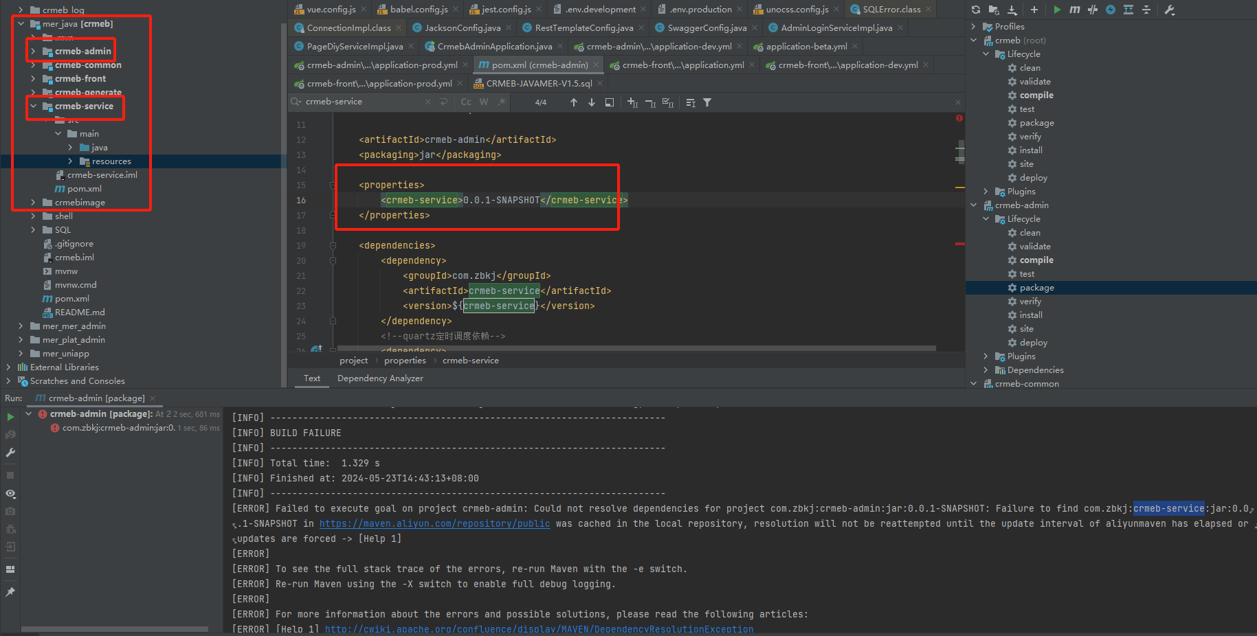Click the editor horizontal scrollbar
1257x636 pixels.
(636, 348)
